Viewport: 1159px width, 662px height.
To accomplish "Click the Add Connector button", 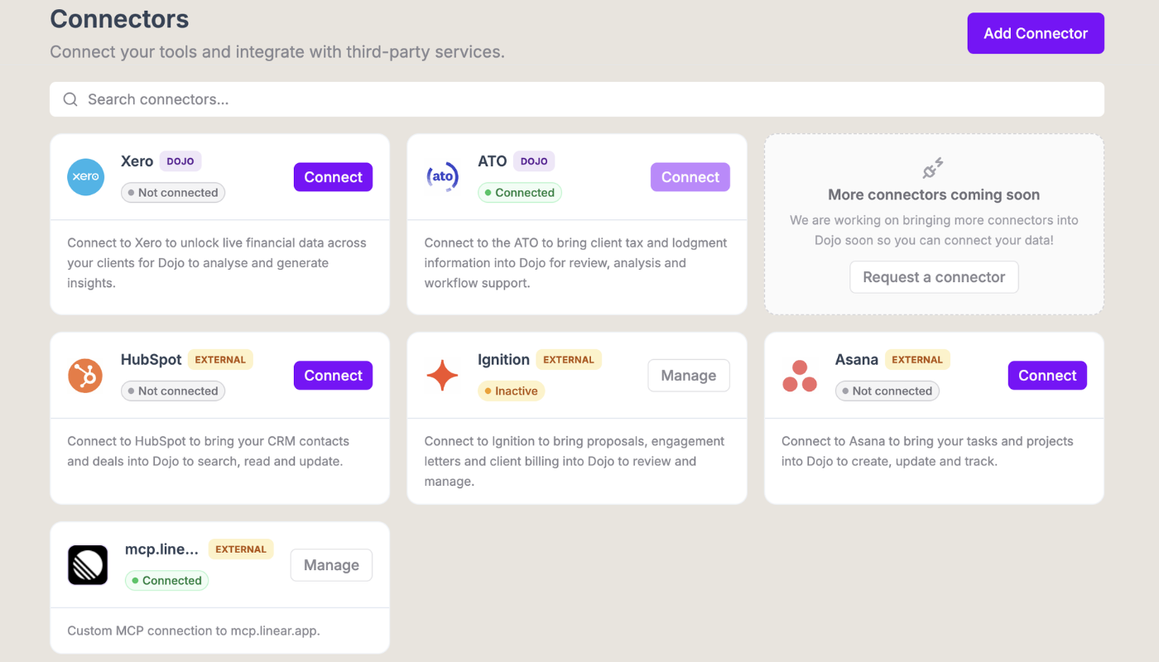I will point(1036,33).
